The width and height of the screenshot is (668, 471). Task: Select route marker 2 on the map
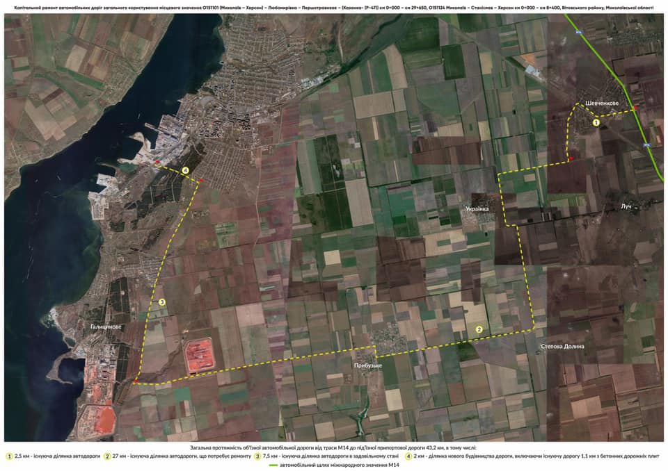click(x=479, y=329)
